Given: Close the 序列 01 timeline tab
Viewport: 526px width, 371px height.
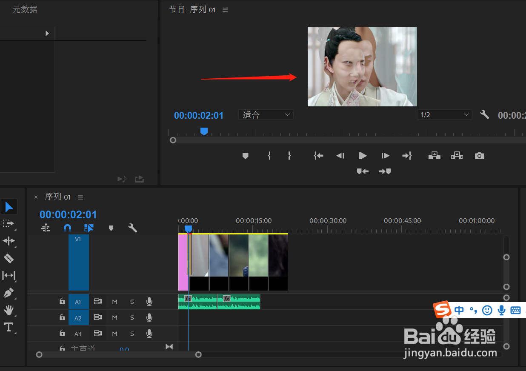Looking at the screenshot, I should (x=36, y=197).
